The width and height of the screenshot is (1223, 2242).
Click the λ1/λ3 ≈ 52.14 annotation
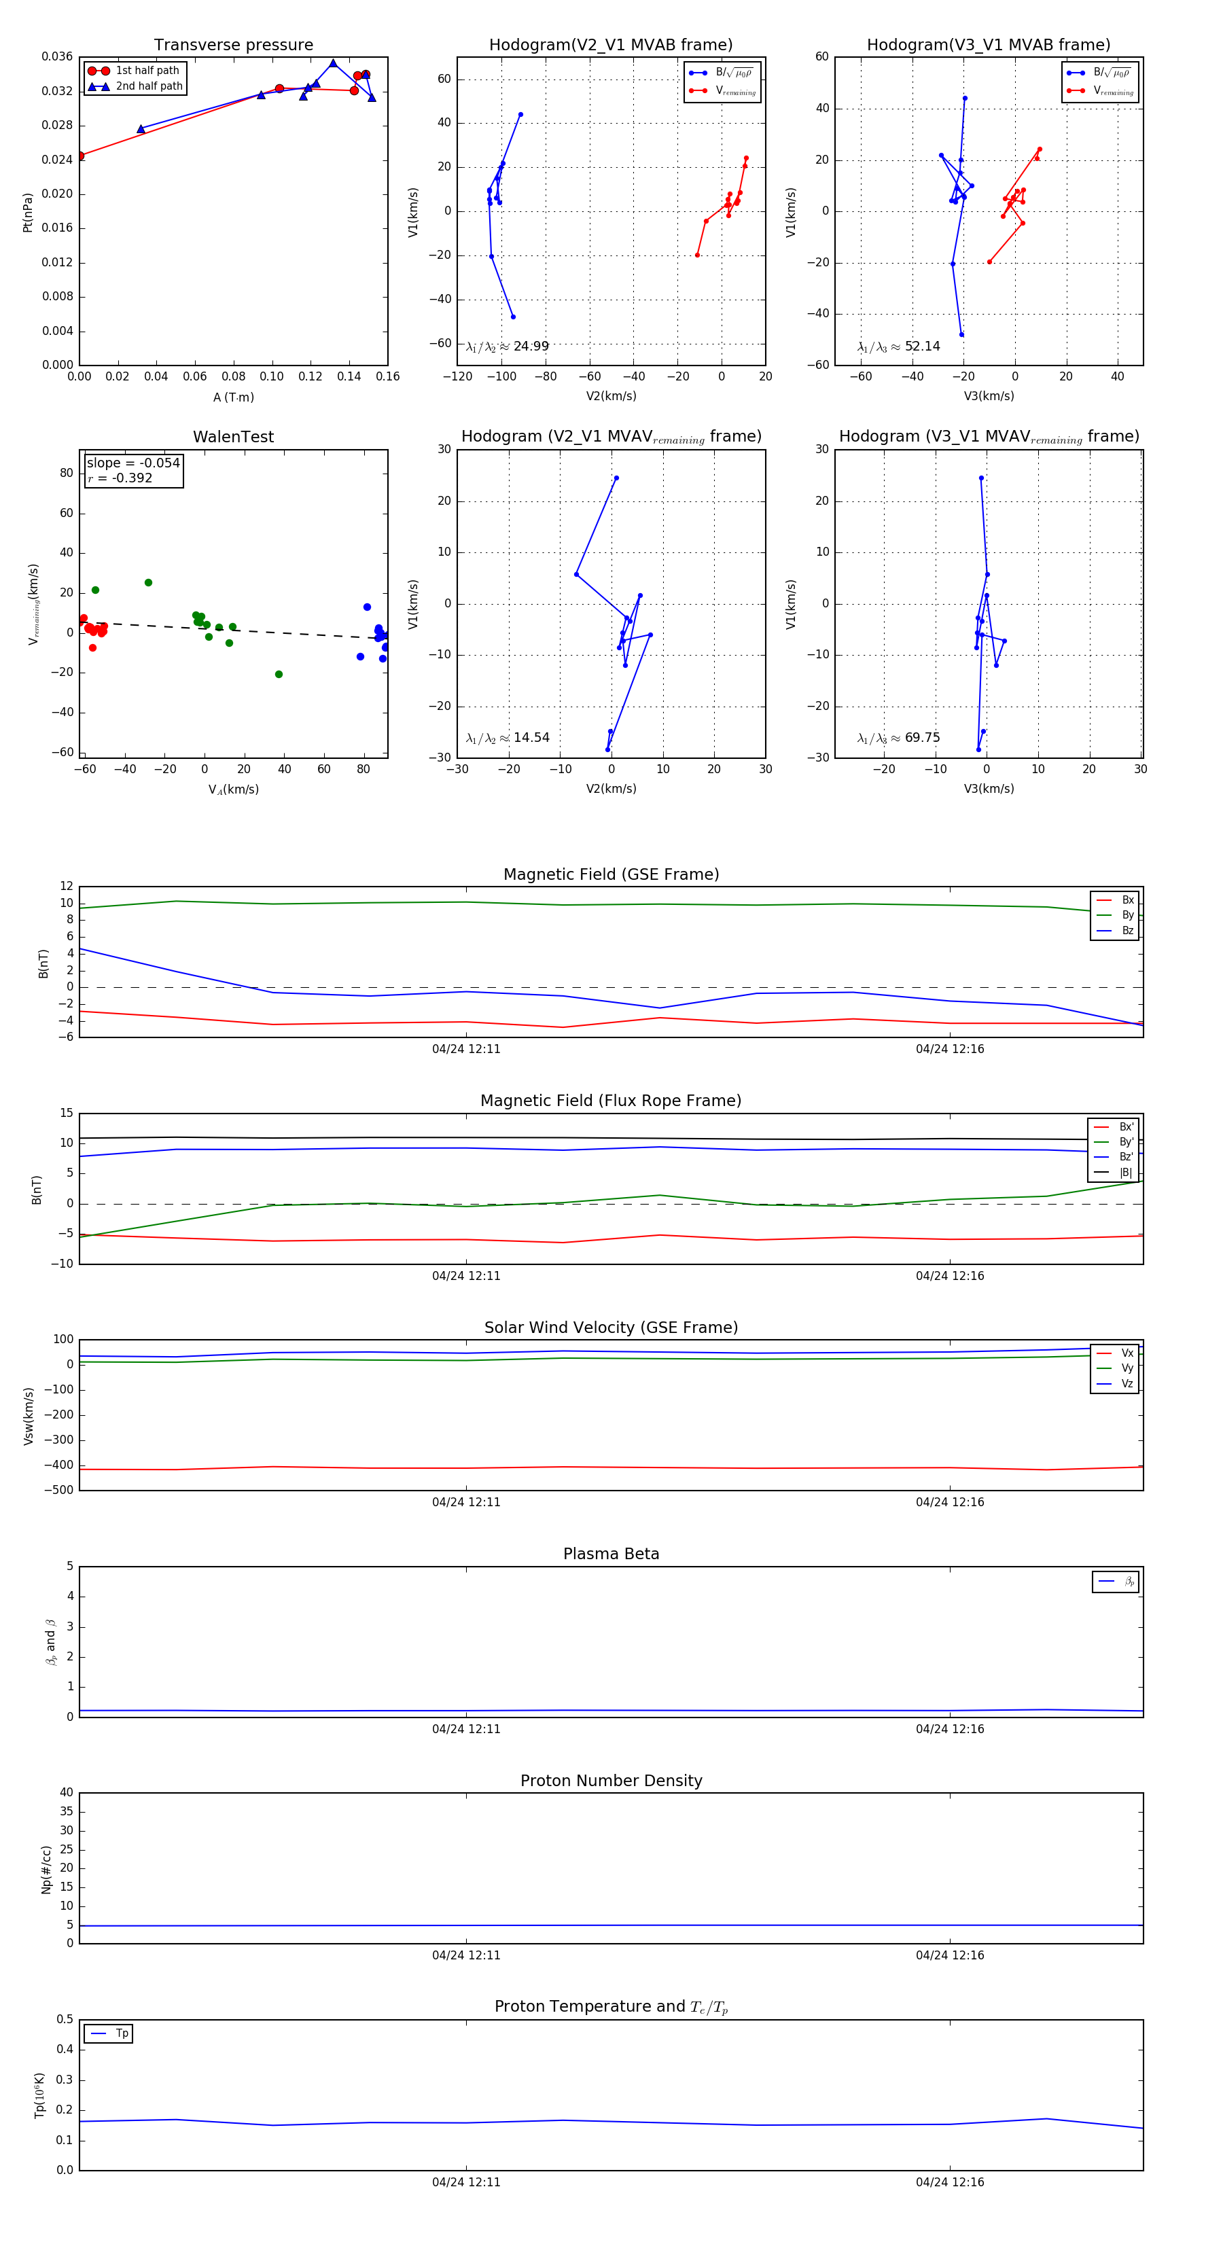tap(898, 346)
